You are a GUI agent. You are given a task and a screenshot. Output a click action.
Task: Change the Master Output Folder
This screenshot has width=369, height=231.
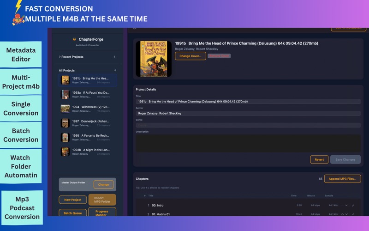point(103,184)
